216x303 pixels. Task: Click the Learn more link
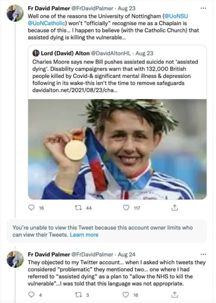pos(84,235)
